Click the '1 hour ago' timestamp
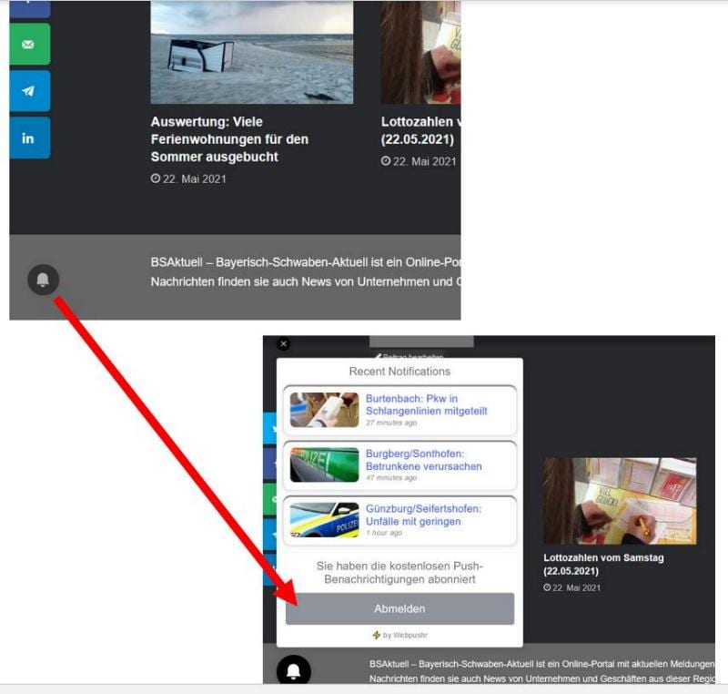 click(x=384, y=533)
